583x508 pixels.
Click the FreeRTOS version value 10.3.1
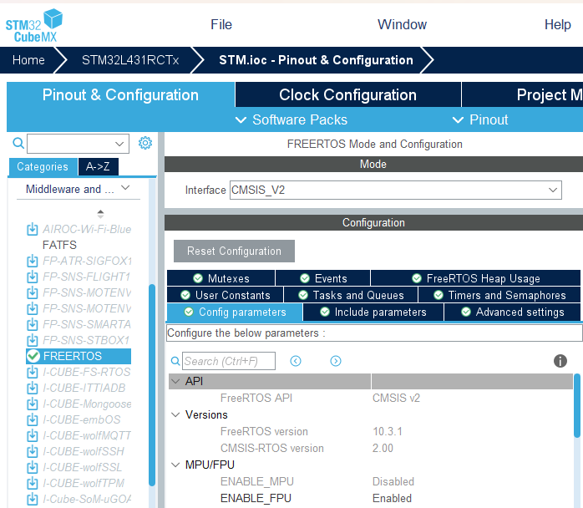(x=387, y=431)
